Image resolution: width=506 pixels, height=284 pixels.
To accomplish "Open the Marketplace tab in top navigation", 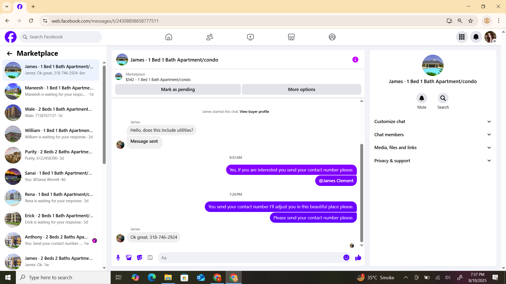I will pos(291,37).
